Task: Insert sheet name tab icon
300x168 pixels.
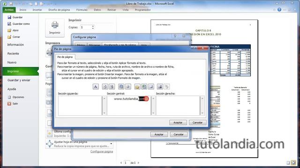Action: pyautogui.click(x=151, y=87)
